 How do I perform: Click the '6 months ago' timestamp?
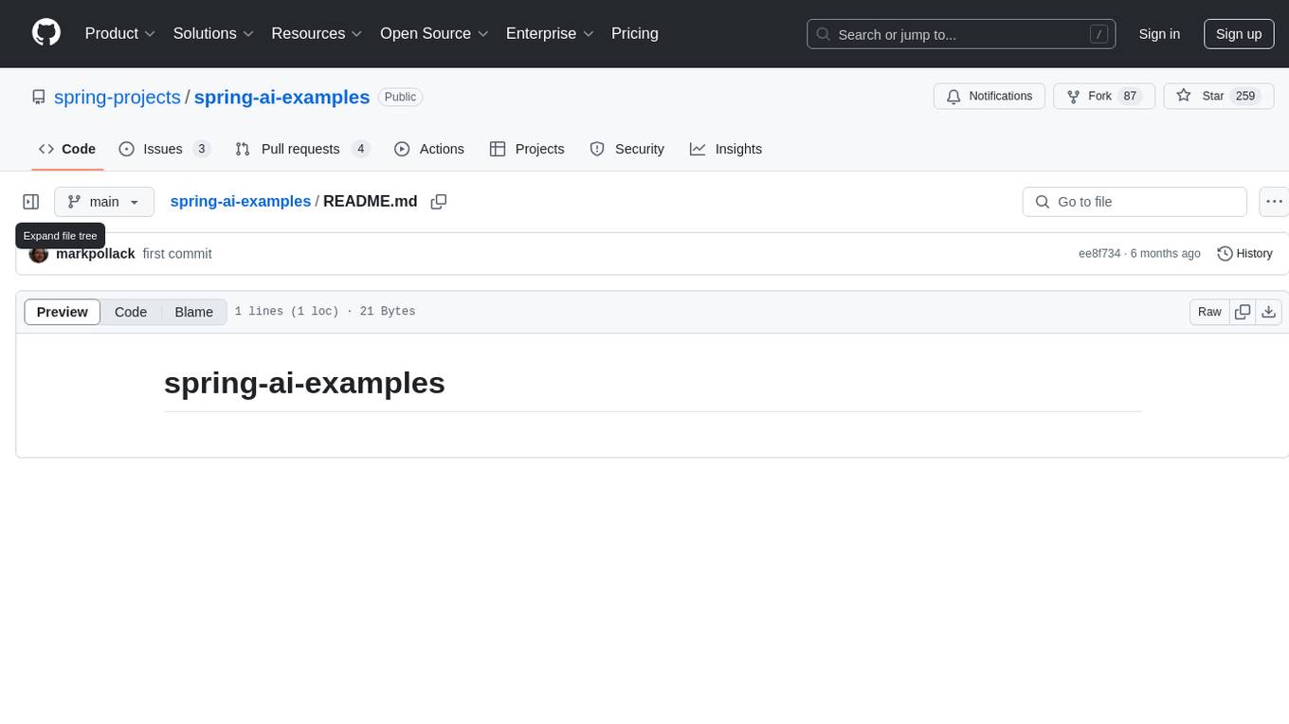1166,254
